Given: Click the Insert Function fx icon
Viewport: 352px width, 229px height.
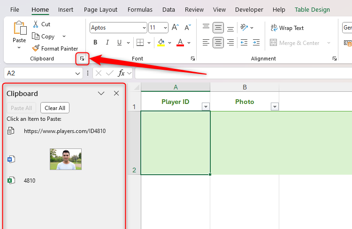Looking at the screenshot, I should tap(121, 73).
